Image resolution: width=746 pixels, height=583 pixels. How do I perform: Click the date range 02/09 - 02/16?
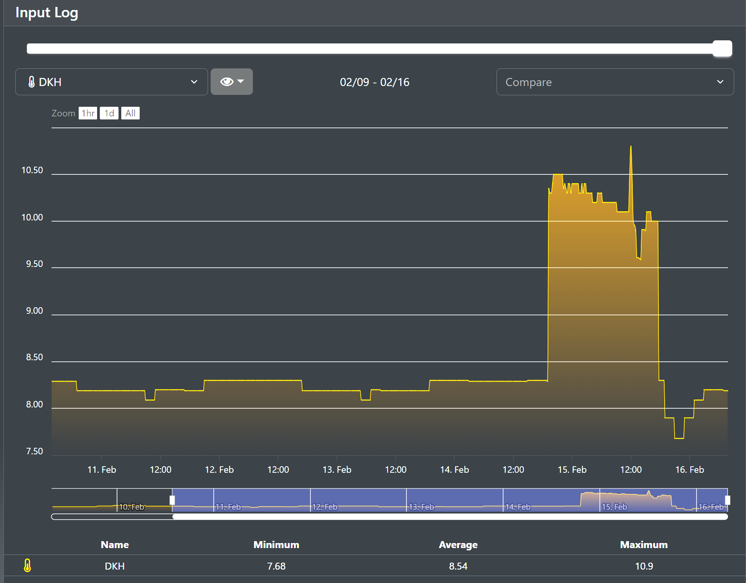pos(375,82)
